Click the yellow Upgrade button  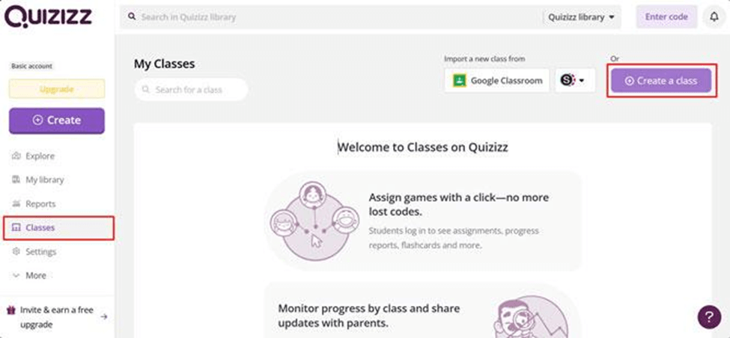[57, 89]
